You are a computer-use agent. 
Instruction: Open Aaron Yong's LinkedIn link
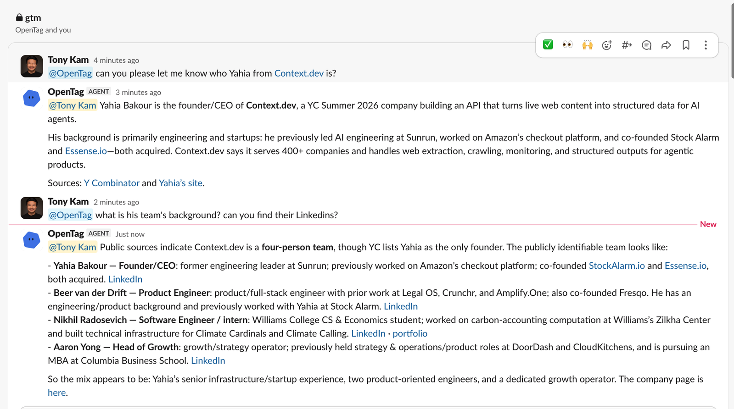coord(208,360)
